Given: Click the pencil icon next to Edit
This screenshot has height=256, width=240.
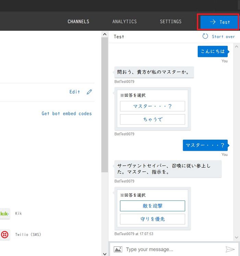Looking at the screenshot, I should pos(89,92).
